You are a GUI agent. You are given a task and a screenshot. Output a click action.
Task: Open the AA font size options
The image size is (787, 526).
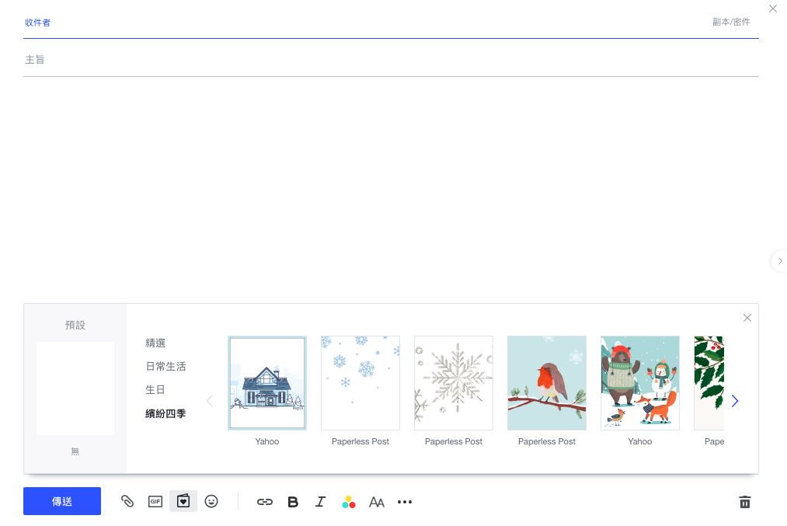(x=377, y=502)
